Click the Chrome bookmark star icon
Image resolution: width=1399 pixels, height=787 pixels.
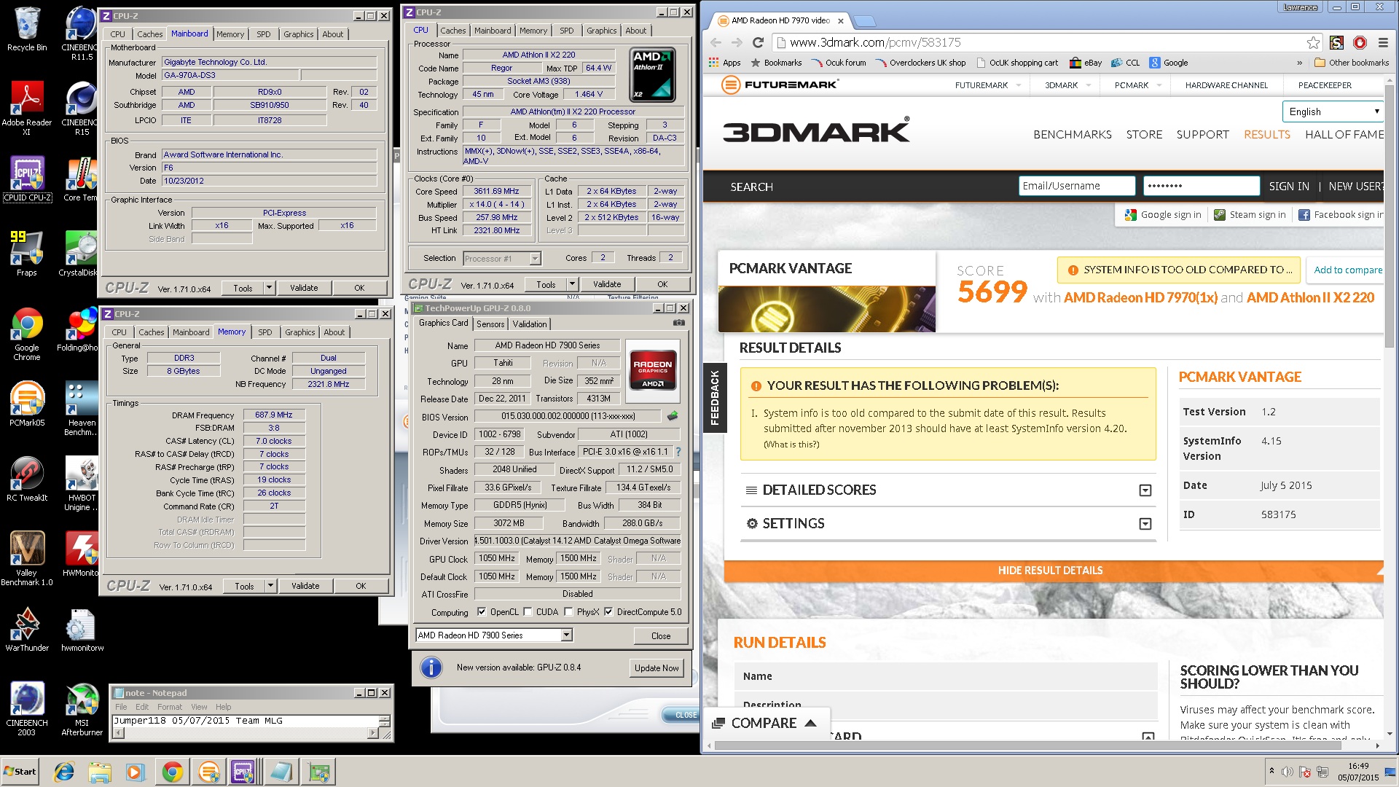pos(1313,42)
